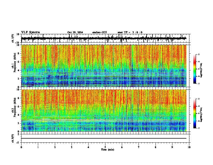Click the "Time (min)" x-axis label

(108, 150)
